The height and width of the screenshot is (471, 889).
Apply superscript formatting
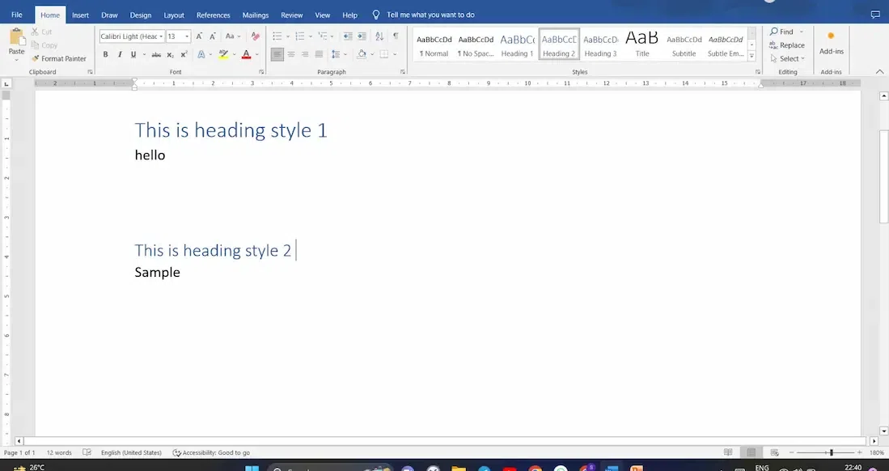tap(184, 54)
